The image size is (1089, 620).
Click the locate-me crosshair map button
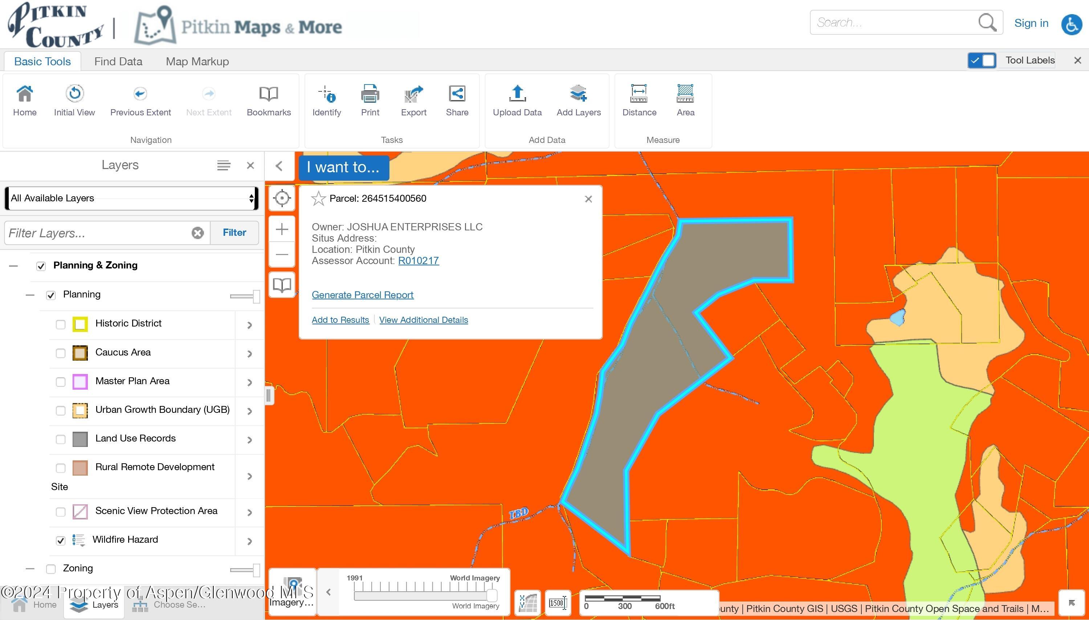[282, 198]
